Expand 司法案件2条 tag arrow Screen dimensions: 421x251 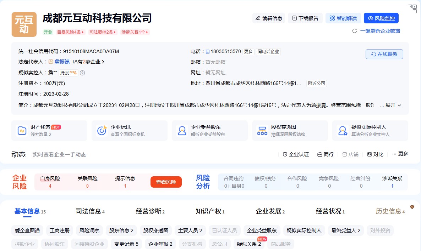(115, 32)
